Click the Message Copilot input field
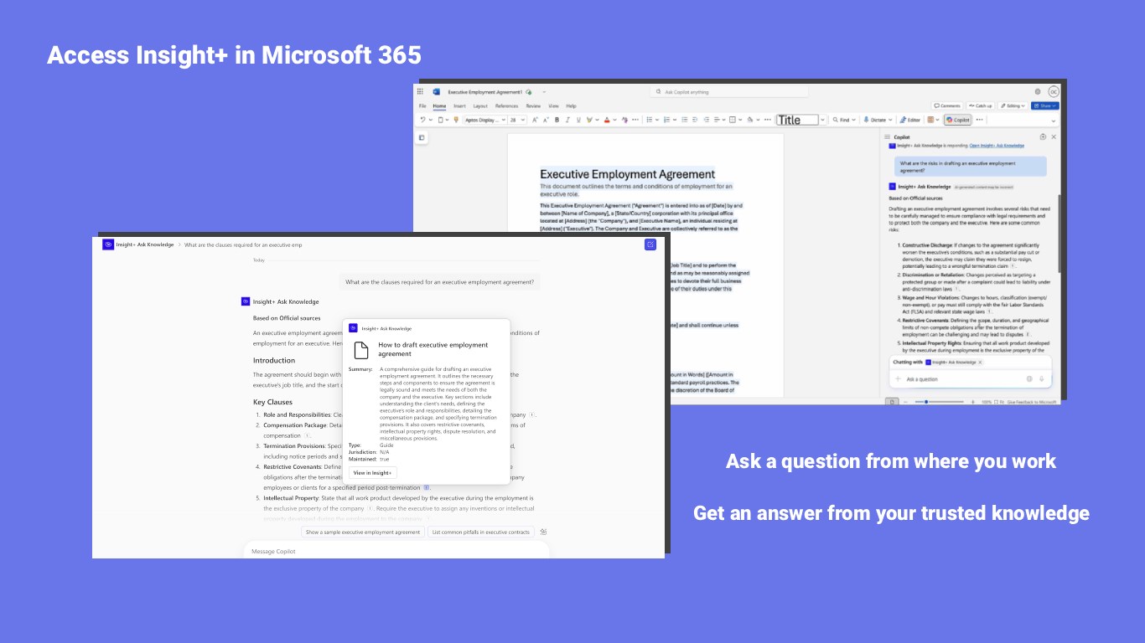The image size is (1145, 643). click(396, 551)
